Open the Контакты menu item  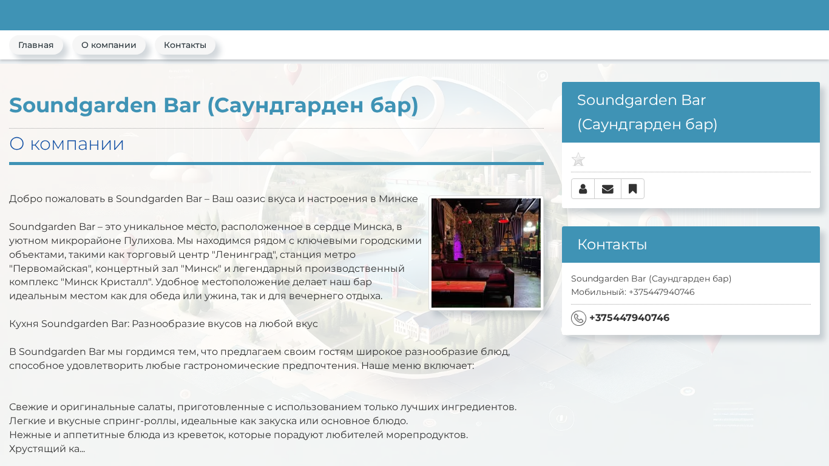185,45
